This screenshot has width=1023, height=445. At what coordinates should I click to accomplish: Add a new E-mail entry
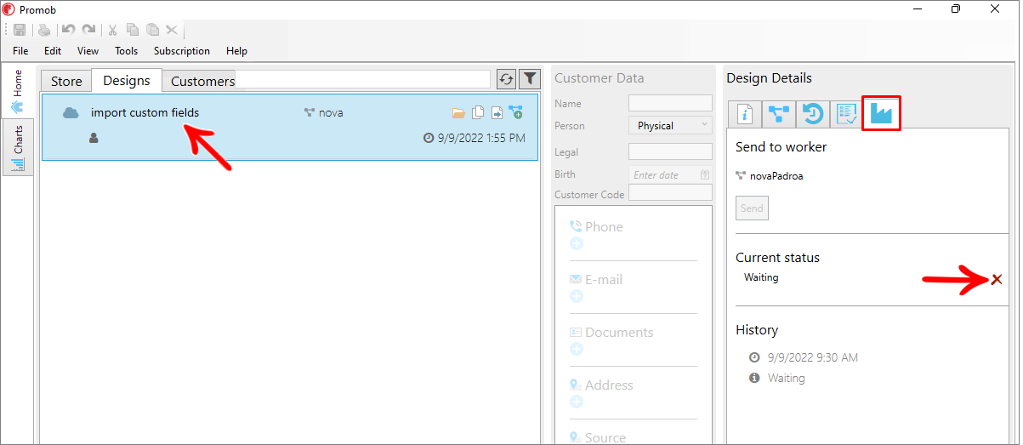point(577,296)
